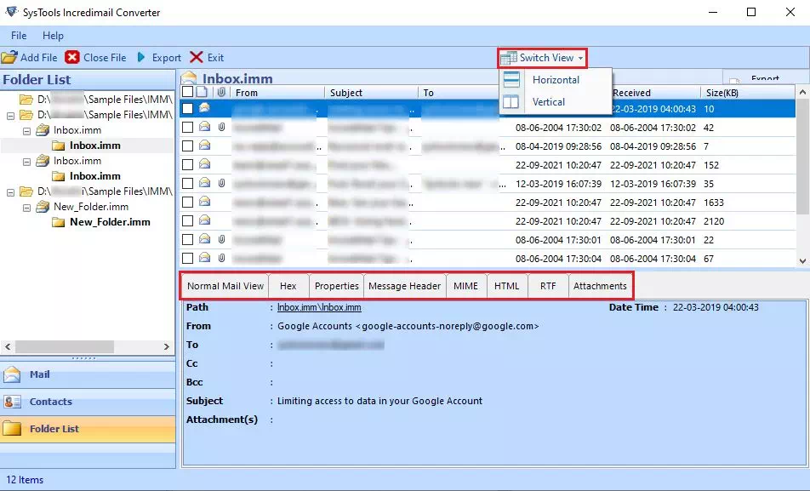Check the box for the 7 KB email
The image size is (810, 491).
[187, 146]
